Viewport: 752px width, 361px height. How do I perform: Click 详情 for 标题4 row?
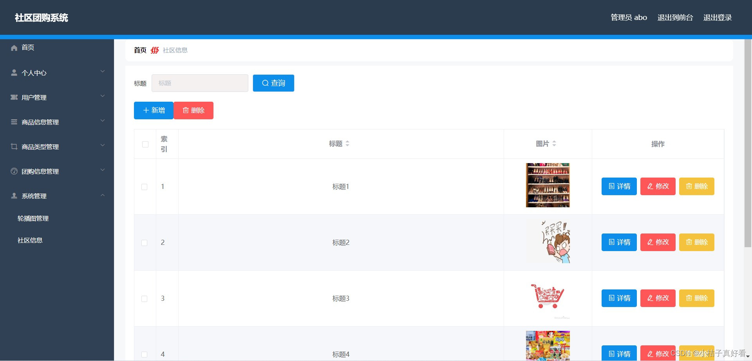619,353
